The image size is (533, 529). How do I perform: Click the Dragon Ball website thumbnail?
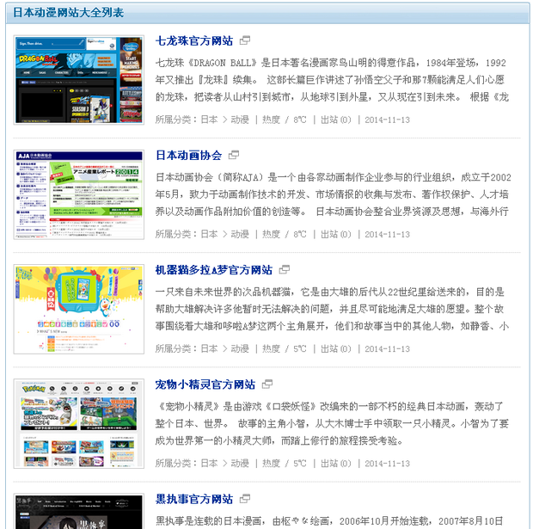(x=79, y=80)
